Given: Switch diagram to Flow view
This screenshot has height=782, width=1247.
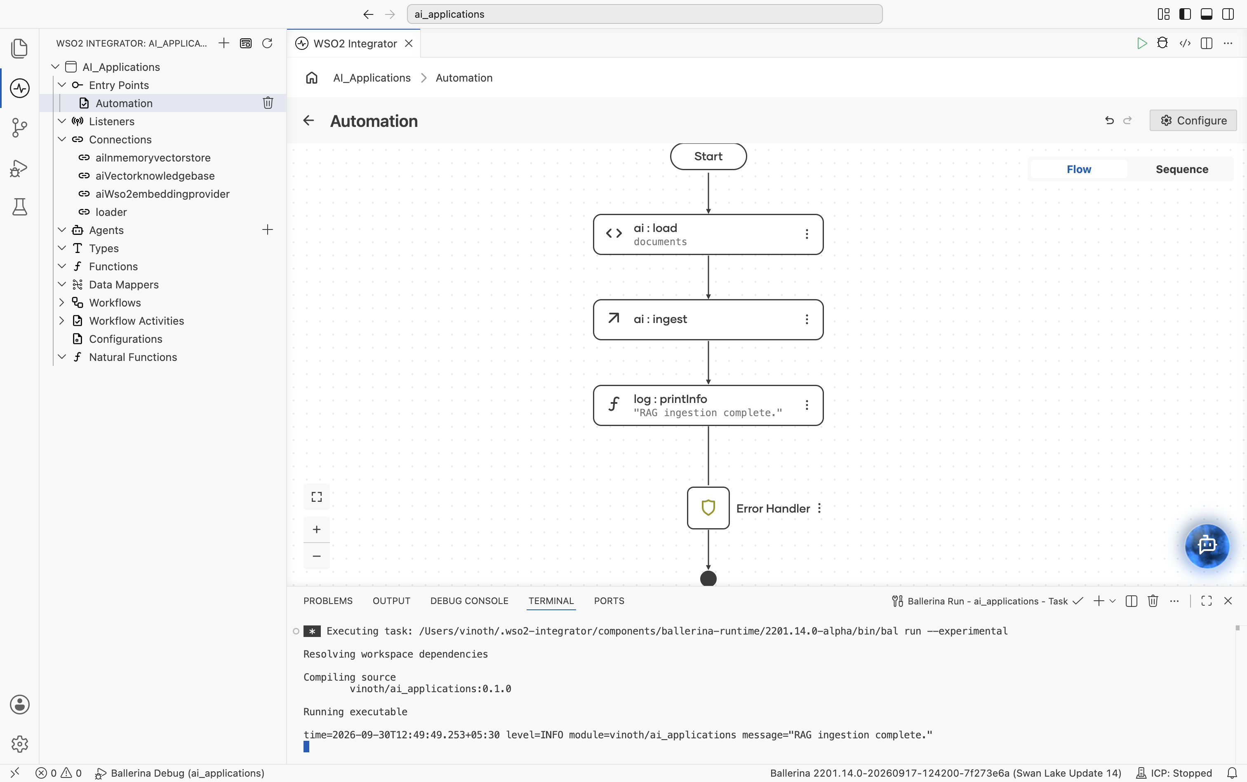Looking at the screenshot, I should click(1079, 170).
